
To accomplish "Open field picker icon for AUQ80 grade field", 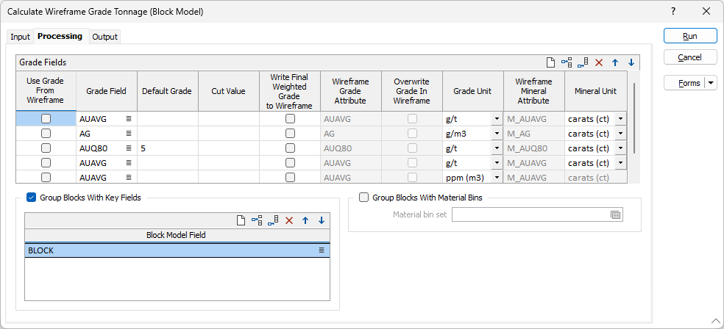I will click(129, 148).
